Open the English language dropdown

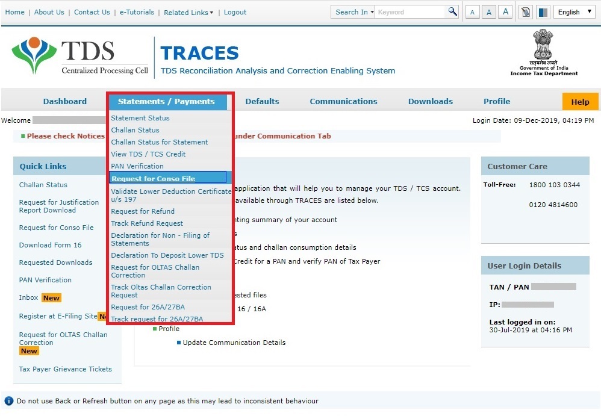coord(574,12)
